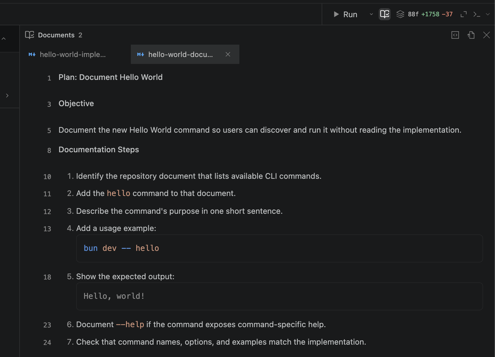Image resolution: width=495 pixels, height=357 pixels.
Task: Click the copy/export document icon in Documents header
Action: coord(471,35)
